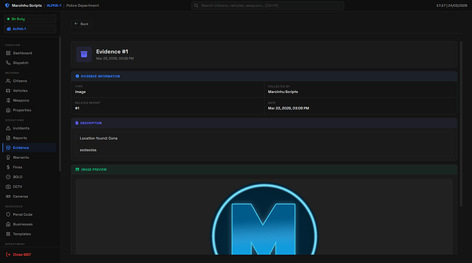Screen dimensions: 472x263
Task: Click the search magnifier icon
Action: click(196, 5)
